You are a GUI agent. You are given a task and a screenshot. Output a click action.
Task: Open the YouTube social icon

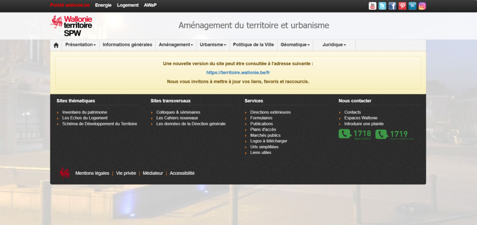point(373,6)
